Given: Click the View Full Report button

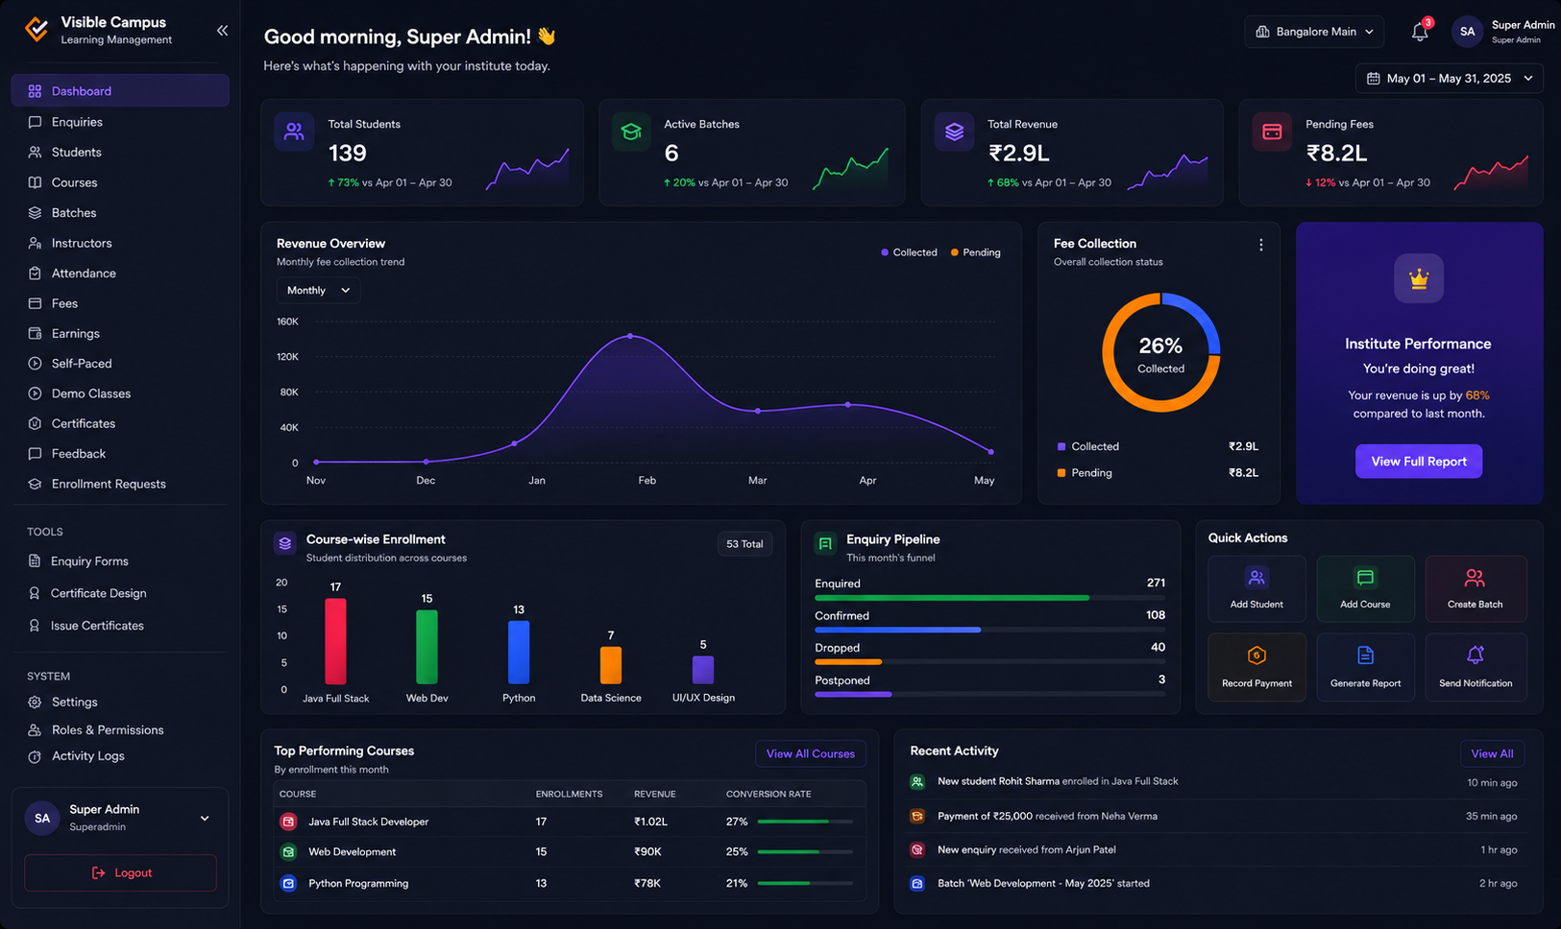Looking at the screenshot, I should [x=1419, y=462].
